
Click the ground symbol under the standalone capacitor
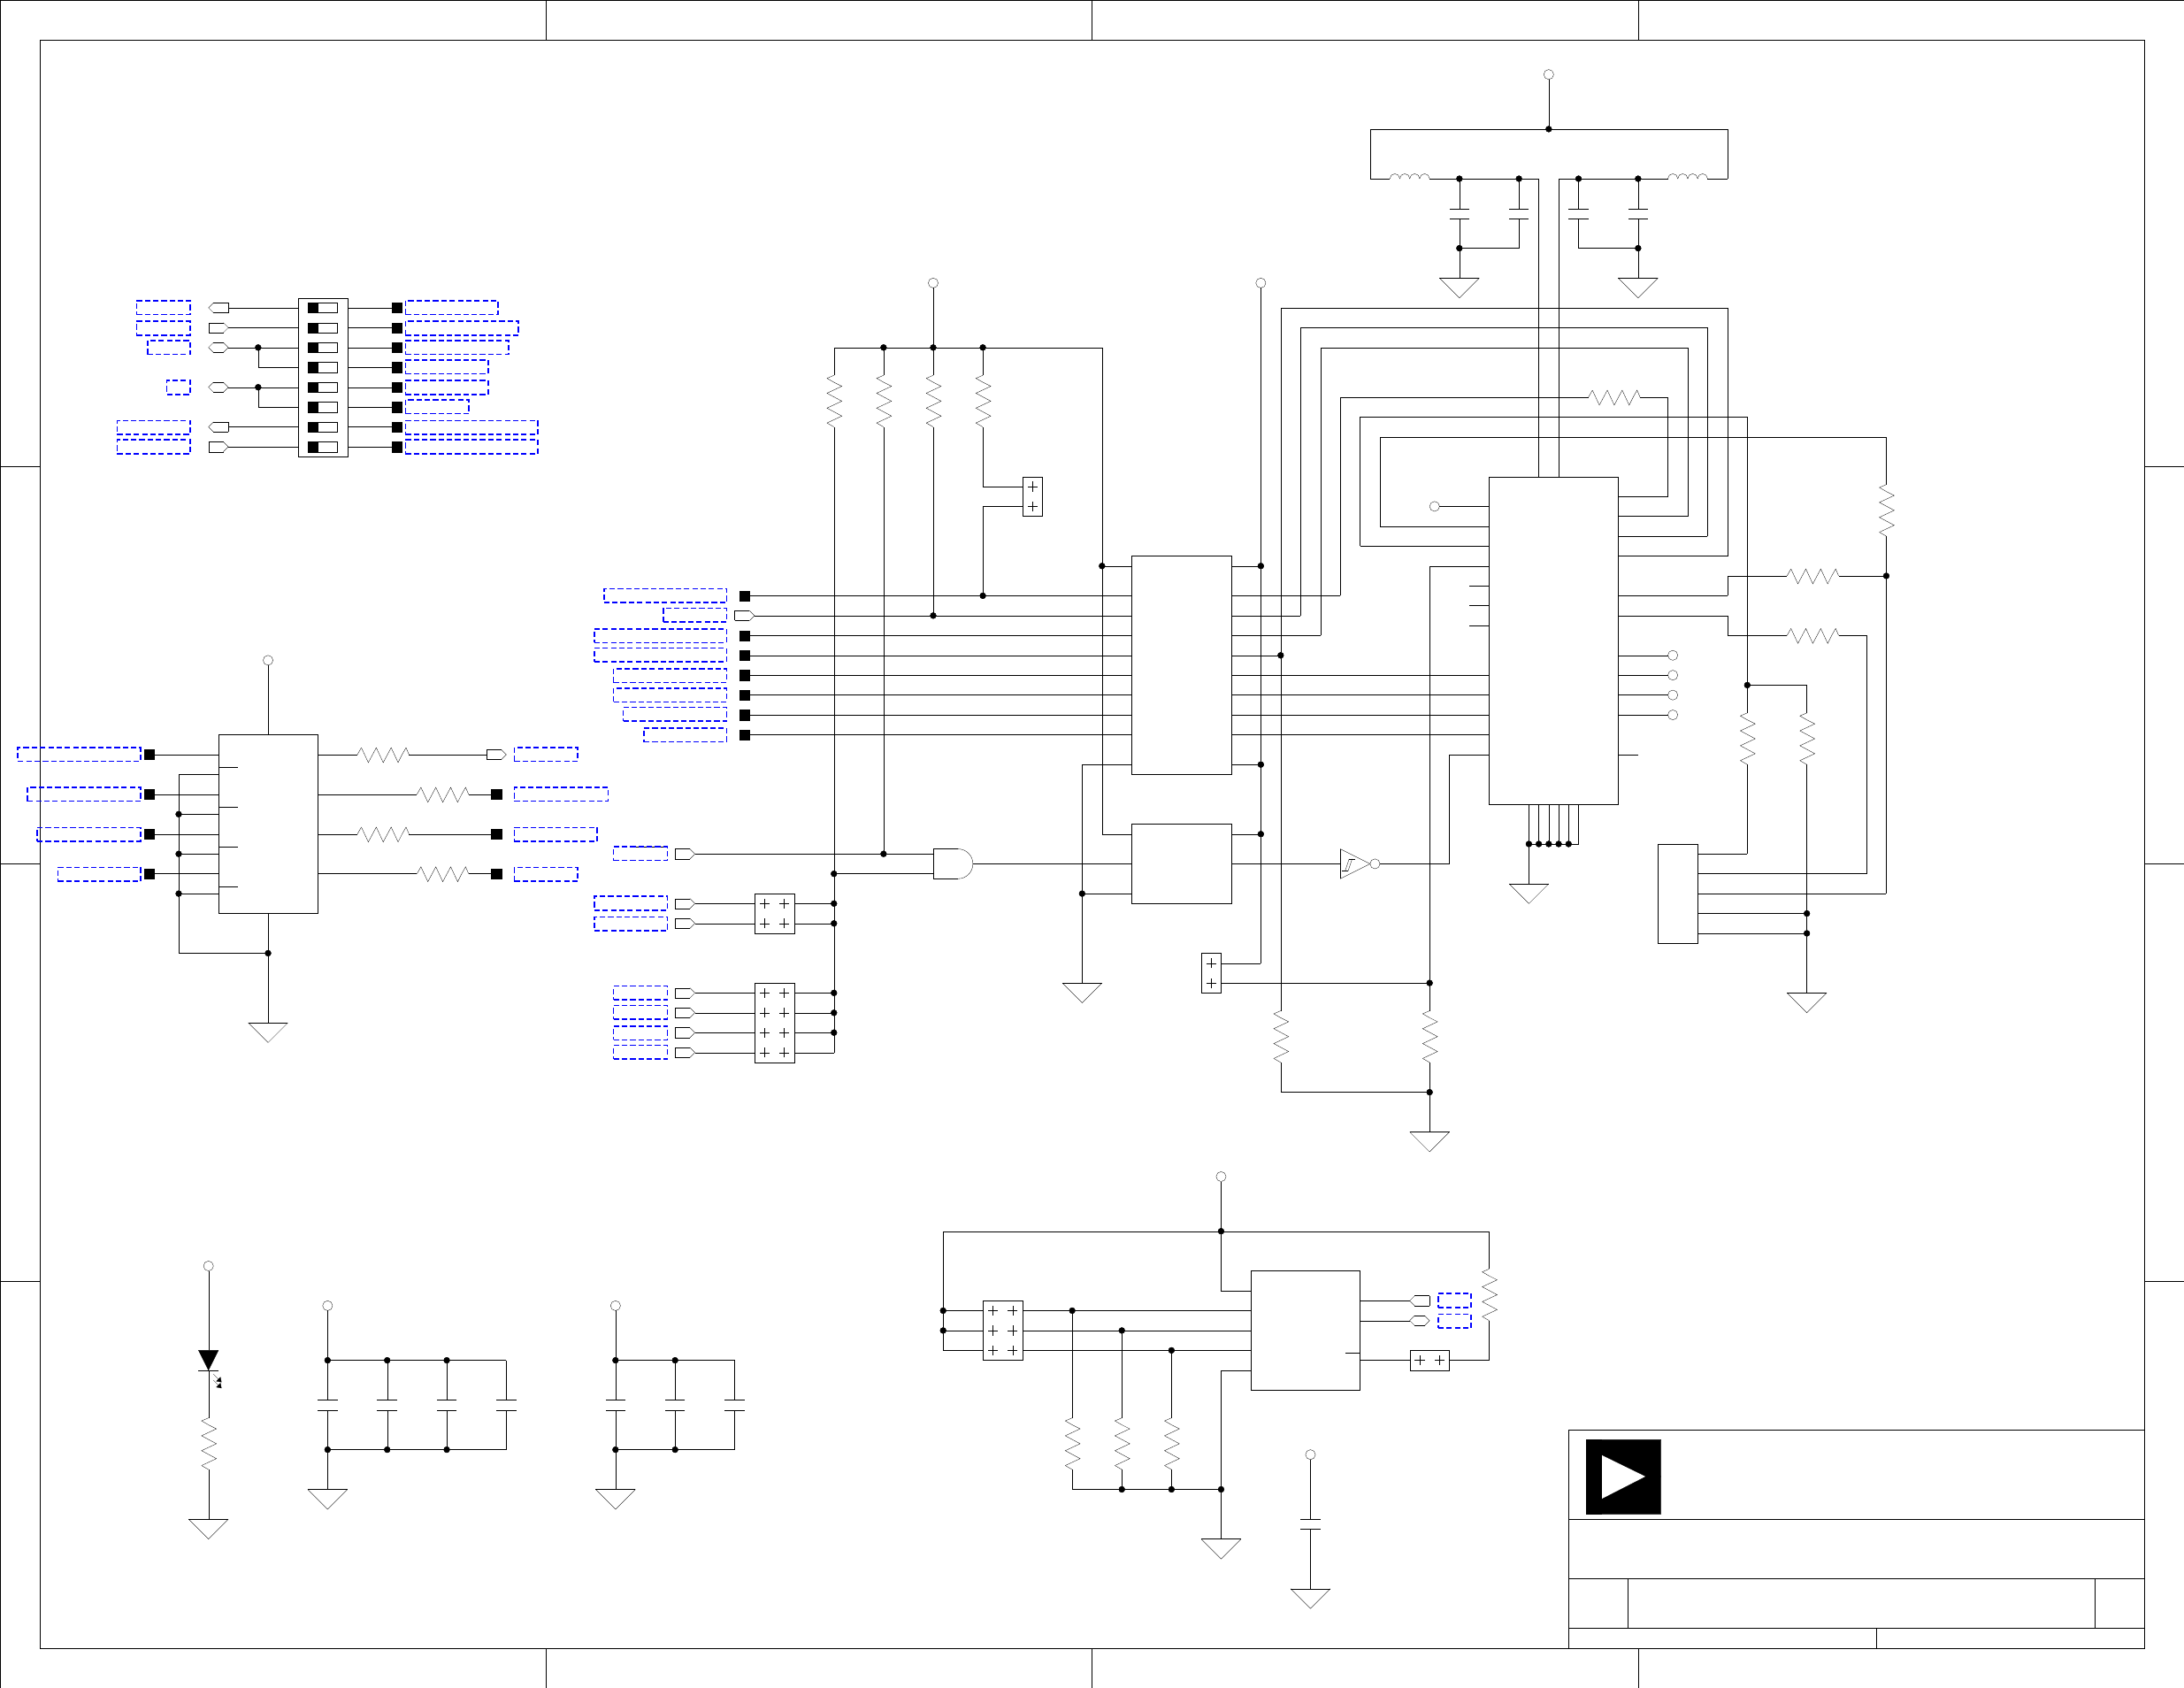pos(1310,1598)
